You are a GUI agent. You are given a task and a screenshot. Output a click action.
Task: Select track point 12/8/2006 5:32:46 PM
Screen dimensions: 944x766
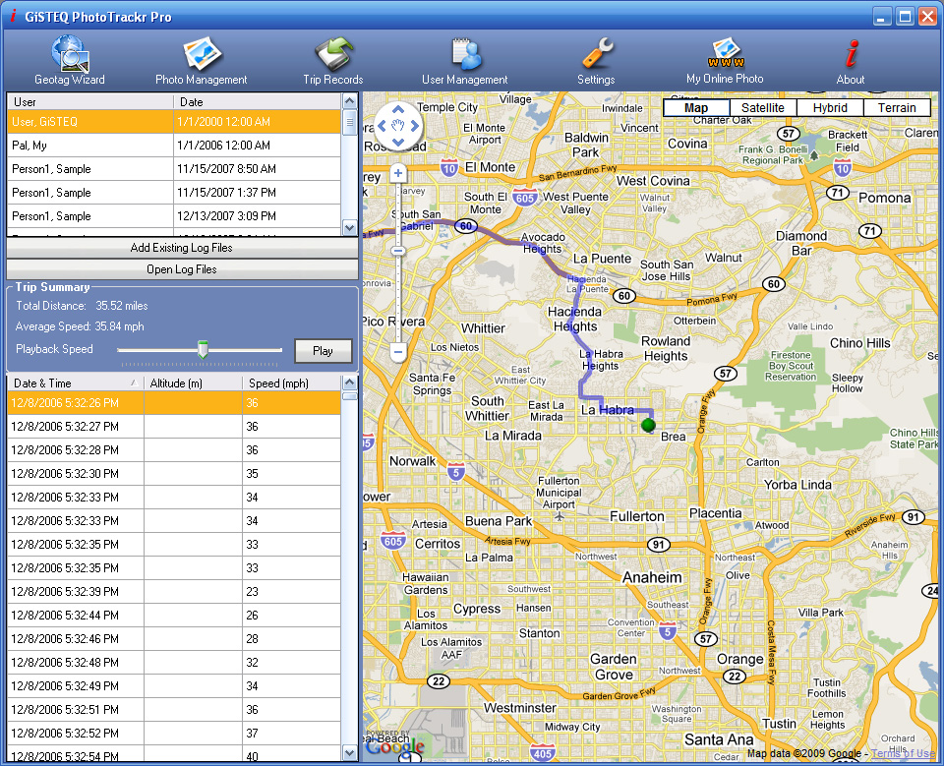(x=174, y=639)
